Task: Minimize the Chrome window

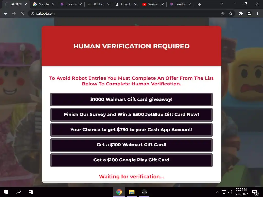Action: pos(233,4)
